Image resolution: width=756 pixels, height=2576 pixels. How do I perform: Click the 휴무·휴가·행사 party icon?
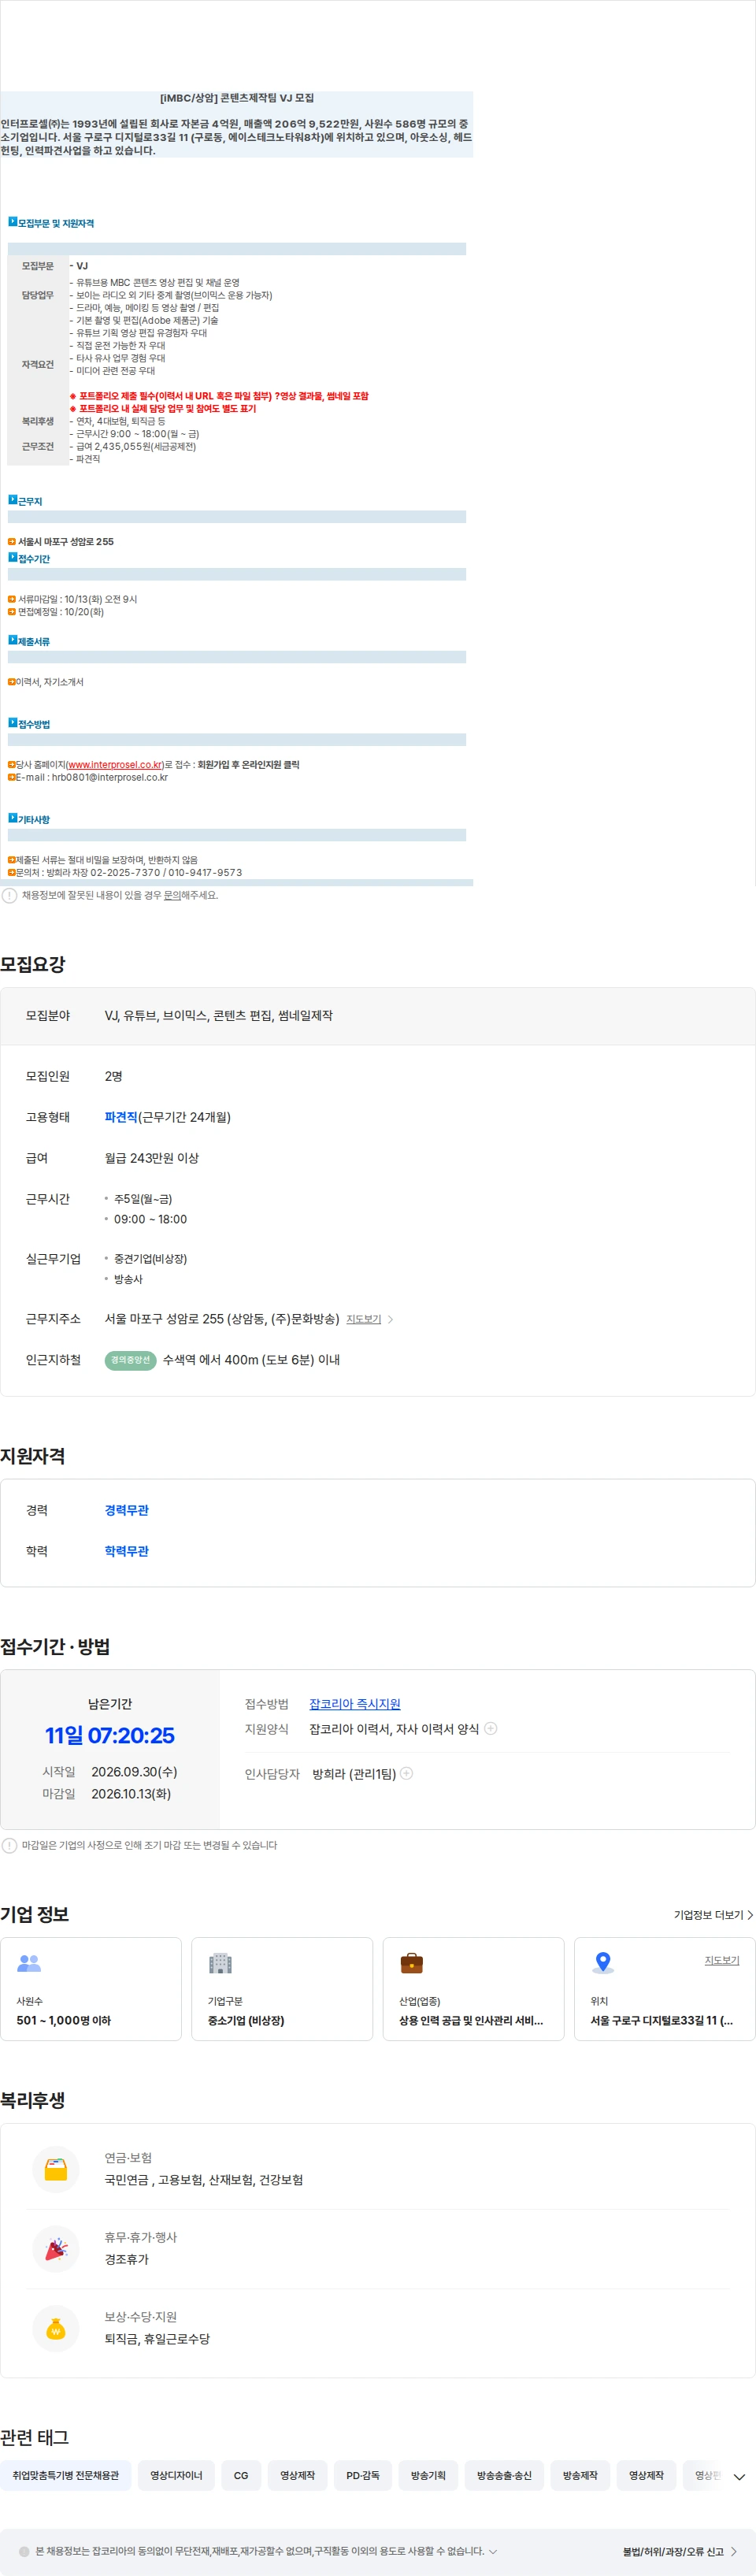tap(56, 2249)
